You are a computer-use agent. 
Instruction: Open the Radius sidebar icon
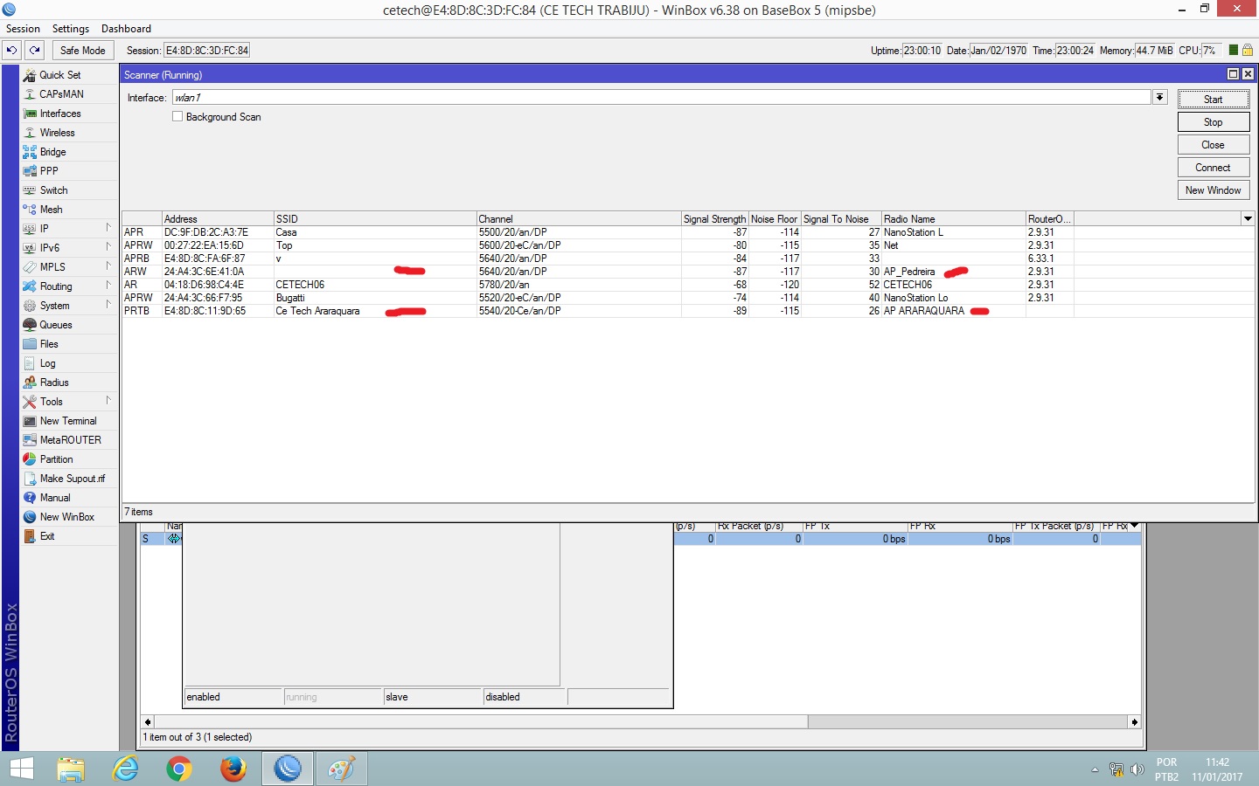click(x=30, y=383)
